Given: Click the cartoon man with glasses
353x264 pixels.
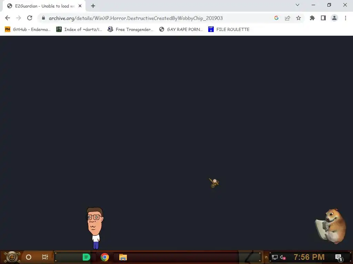Looking at the screenshot, I should click(95, 228).
